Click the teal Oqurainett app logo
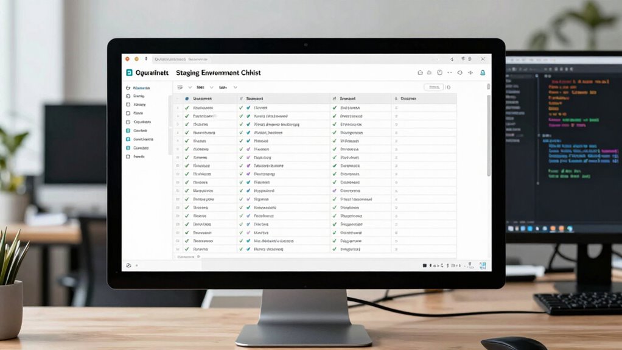Image resolution: width=622 pixels, height=350 pixels. click(129, 72)
